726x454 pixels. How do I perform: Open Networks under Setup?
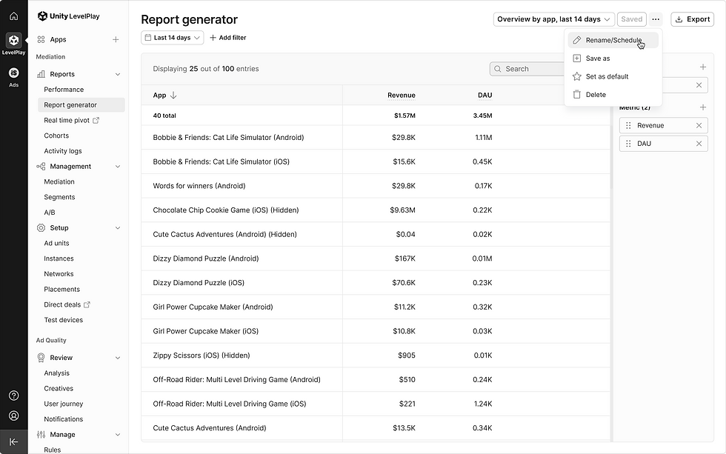click(59, 274)
